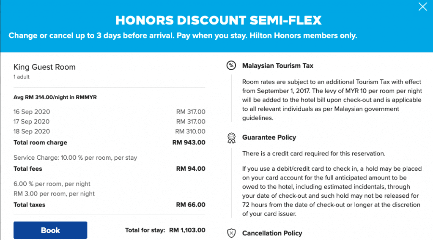Click the 17 Sep 2020 rate row

point(110,122)
